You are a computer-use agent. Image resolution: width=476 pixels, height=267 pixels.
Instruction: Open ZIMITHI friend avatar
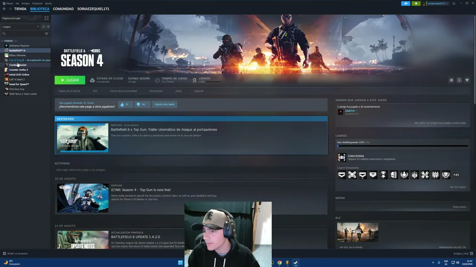click(x=340, y=112)
